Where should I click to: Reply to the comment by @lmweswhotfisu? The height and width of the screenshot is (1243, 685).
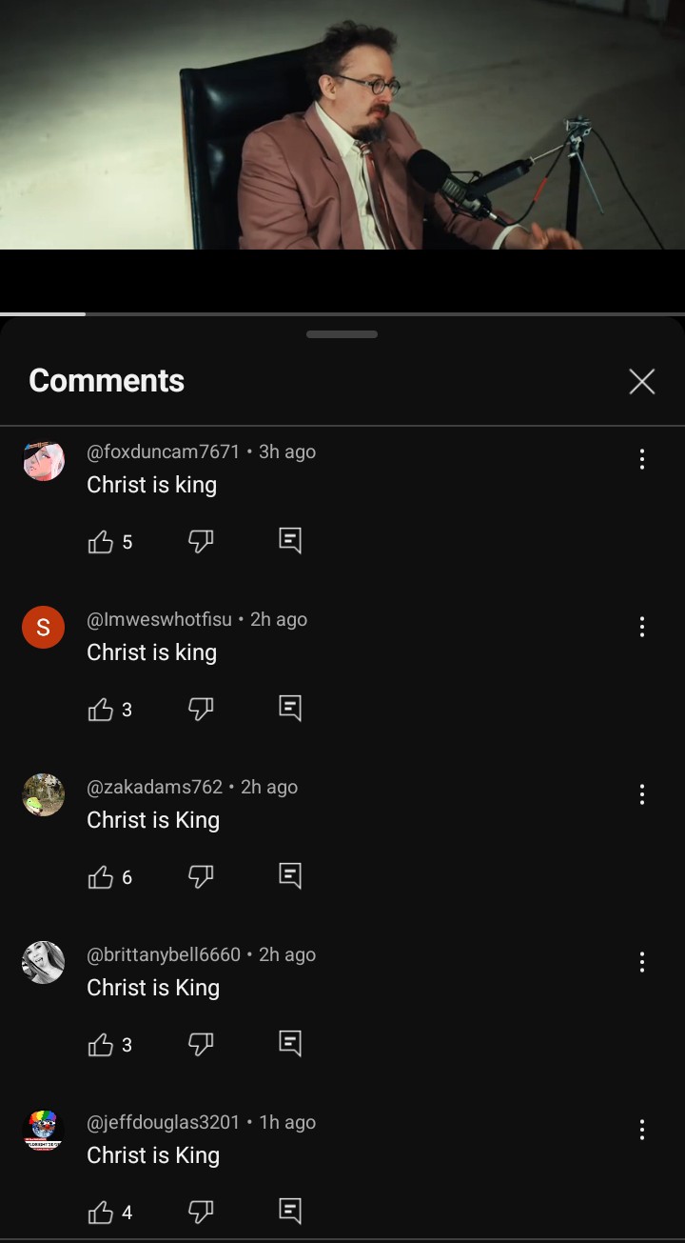click(290, 709)
